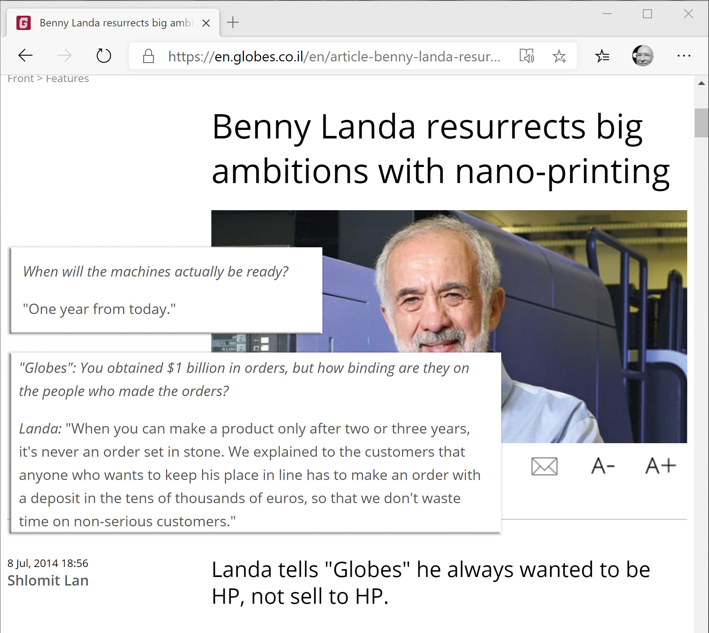View site security lock information
The width and height of the screenshot is (709, 633).
click(149, 56)
